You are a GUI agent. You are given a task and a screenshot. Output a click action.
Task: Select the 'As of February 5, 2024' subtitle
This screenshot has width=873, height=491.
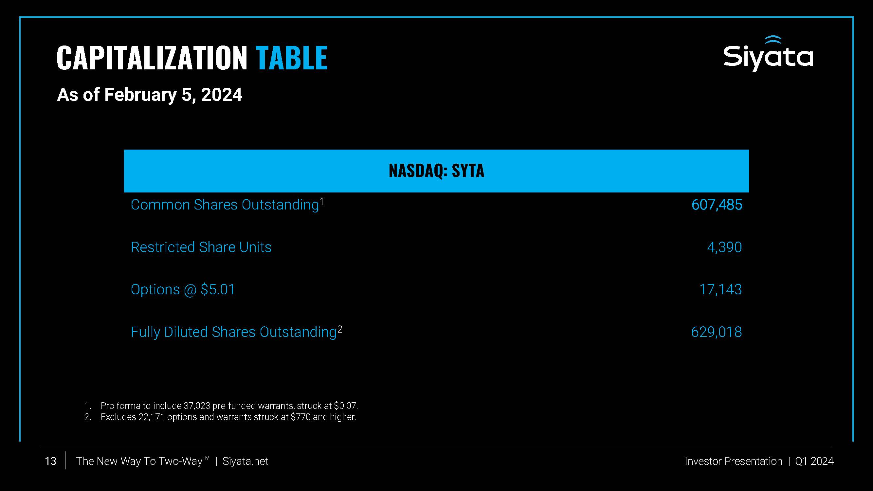150,95
